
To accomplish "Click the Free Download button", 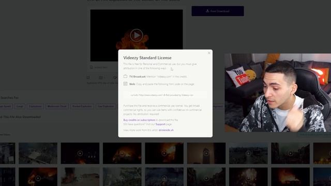I will pos(218,11).
